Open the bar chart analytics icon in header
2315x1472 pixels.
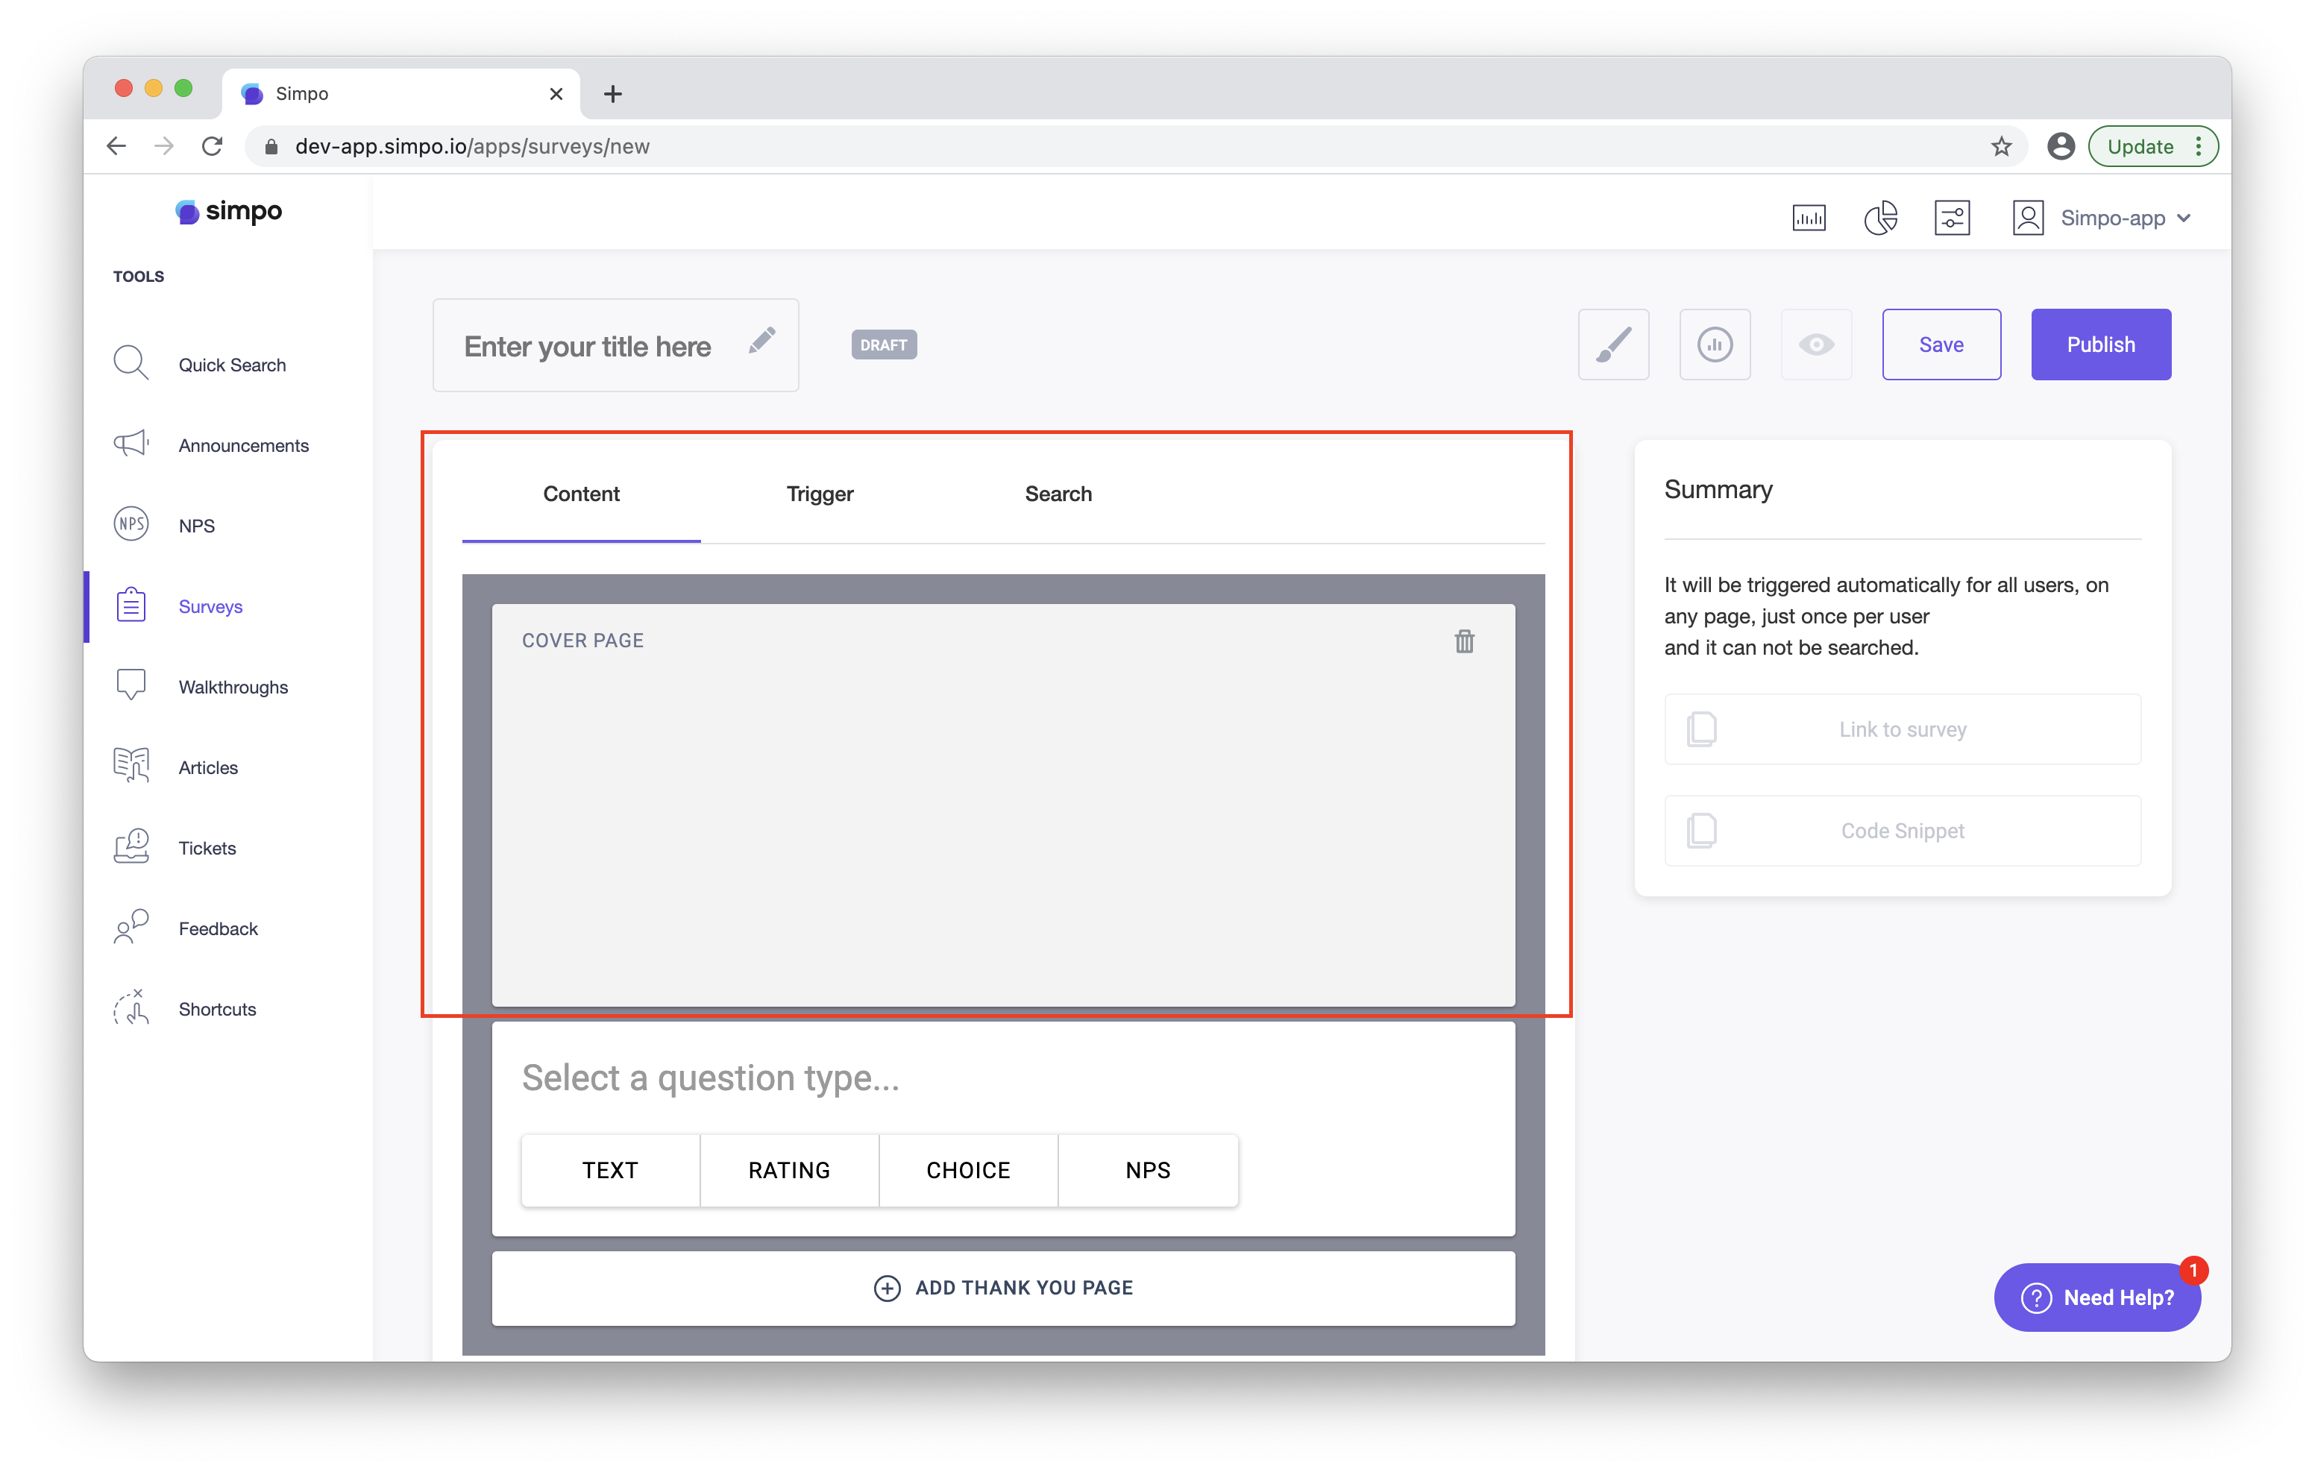pos(1809,218)
